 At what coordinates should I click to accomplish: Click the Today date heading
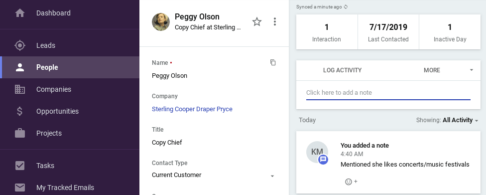307,120
